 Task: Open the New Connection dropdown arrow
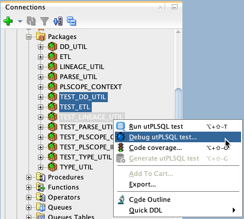point(20,21)
